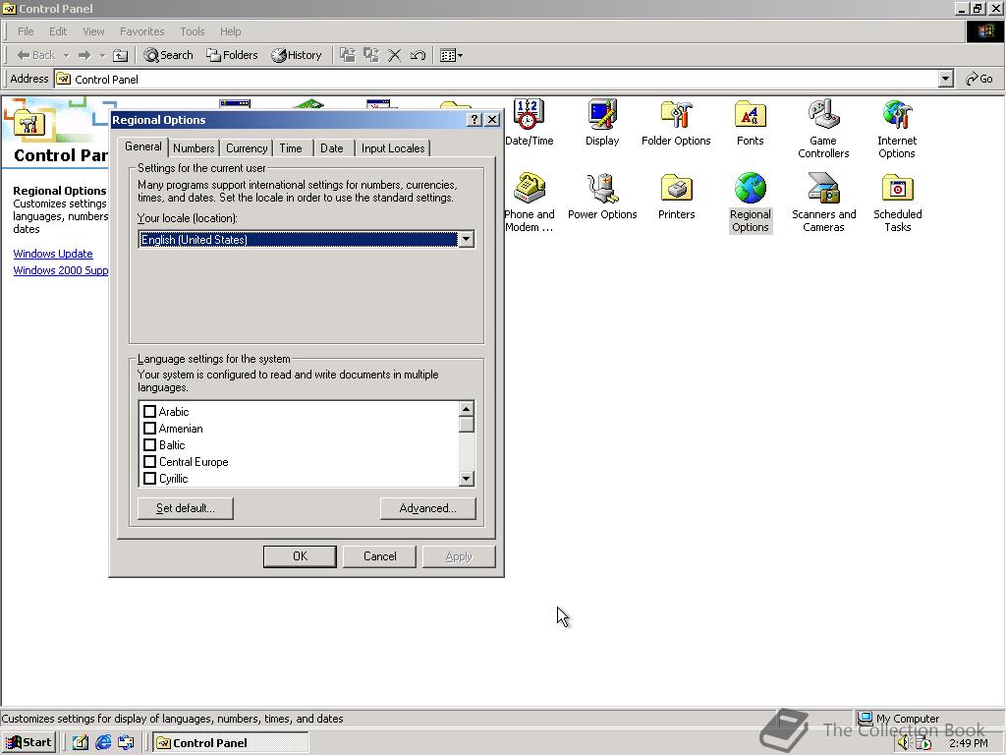1006x755 pixels.
Task: Switch to the Numbers tab
Action: [x=194, y=148]
